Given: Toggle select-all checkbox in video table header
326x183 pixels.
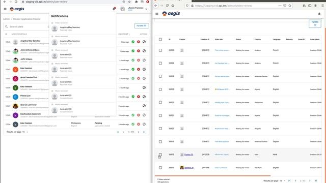Looking at the screenshot, I should [x=160, y=40].
